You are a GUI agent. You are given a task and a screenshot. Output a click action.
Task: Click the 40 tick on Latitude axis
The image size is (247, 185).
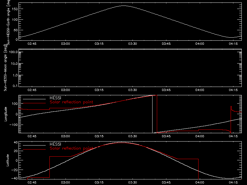click(16, 142)
